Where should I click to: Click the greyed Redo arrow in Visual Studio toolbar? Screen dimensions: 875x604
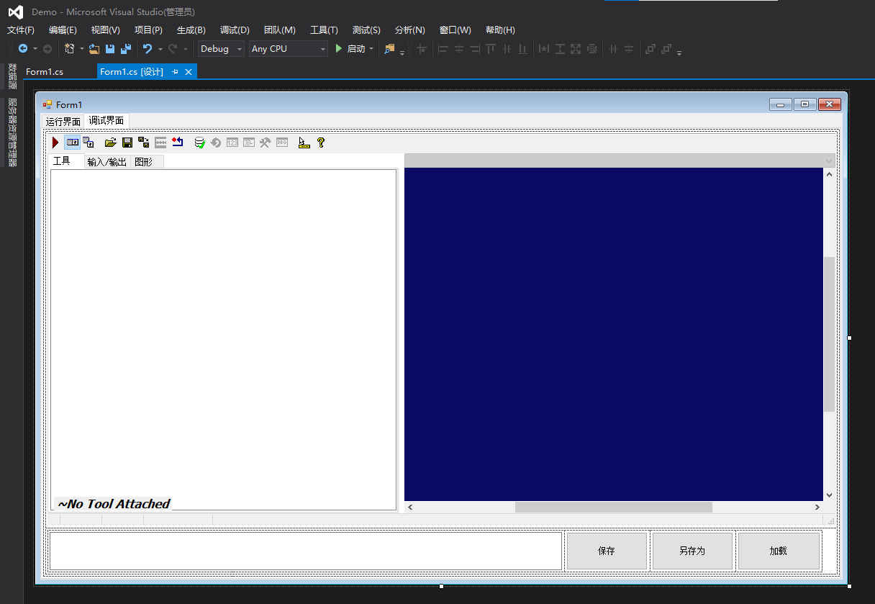[173, 48]
